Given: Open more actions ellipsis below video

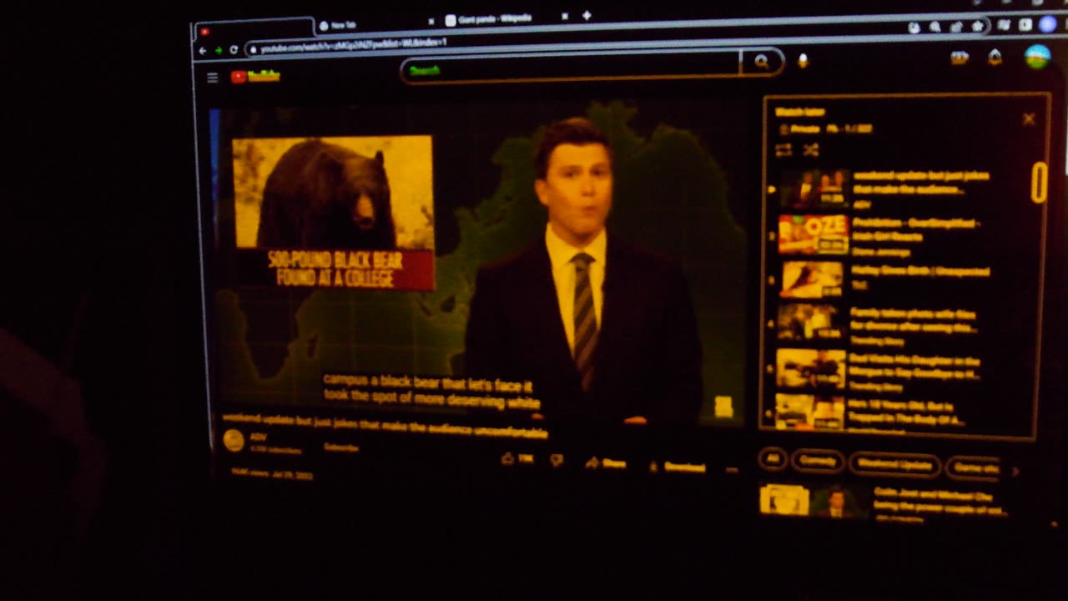Looking at the screenshot, I should tap(732, 470).
